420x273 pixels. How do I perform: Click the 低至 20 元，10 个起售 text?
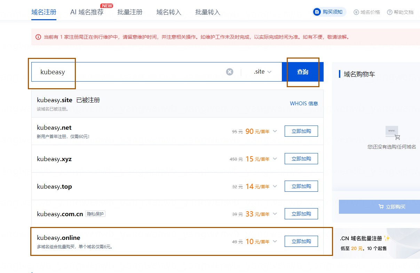tap(364, 249)
